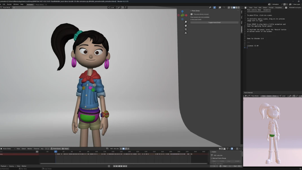The width and height of the screenshot is (302, 170).
Task: Toggle the camera view icon
Action: coord(186,29)
